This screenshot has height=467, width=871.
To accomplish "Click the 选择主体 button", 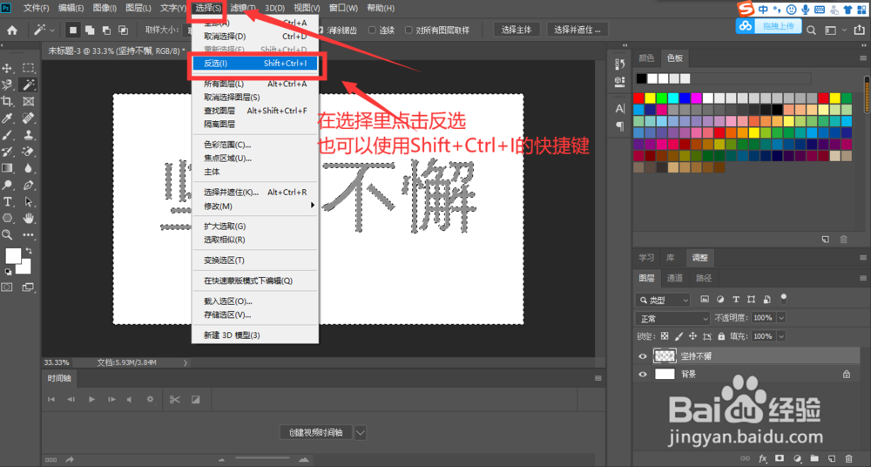I will [x=517, y=30].
